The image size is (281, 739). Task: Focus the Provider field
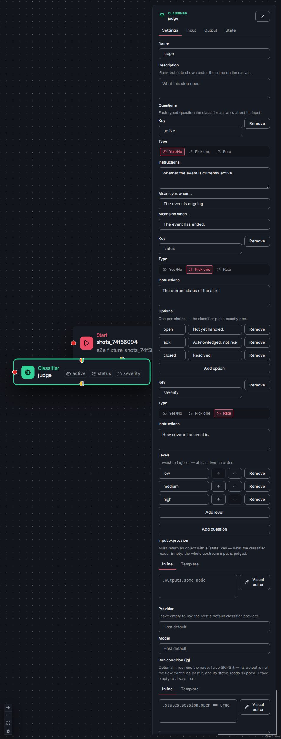(x=214, y=627)
